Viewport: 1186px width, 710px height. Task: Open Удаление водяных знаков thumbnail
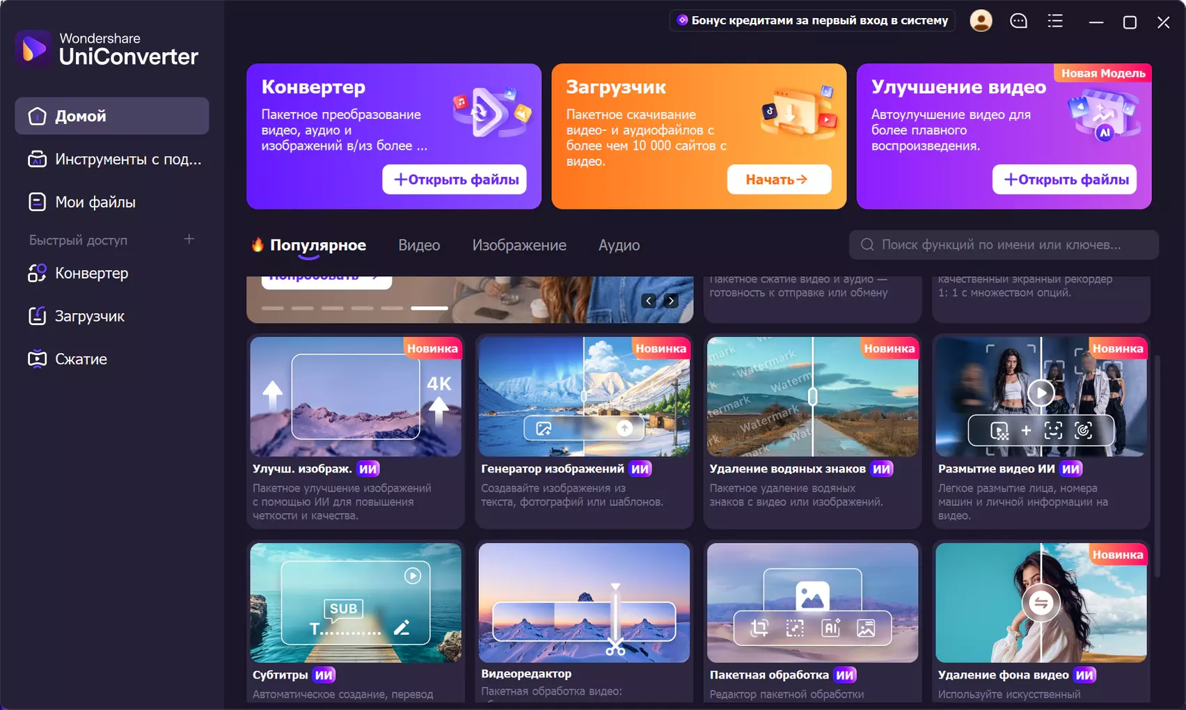click(x=812, y=397)
